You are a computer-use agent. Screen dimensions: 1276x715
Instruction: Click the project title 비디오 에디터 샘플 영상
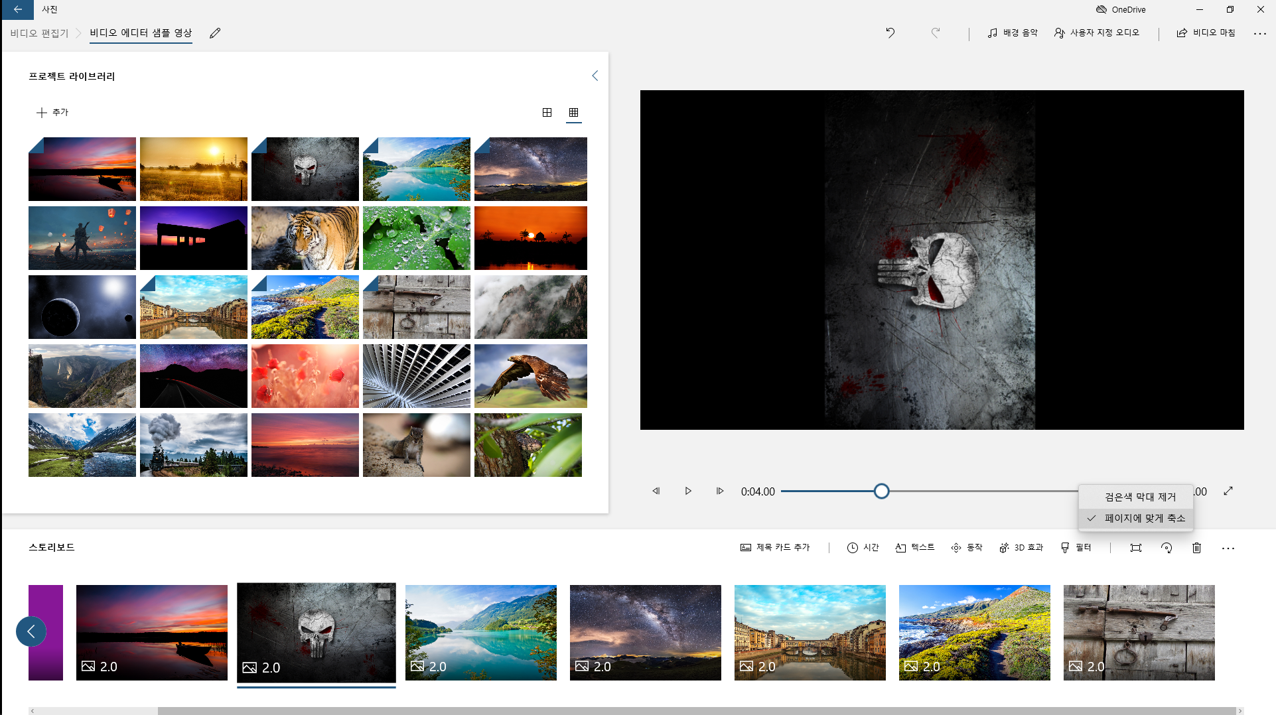[141, 33]
